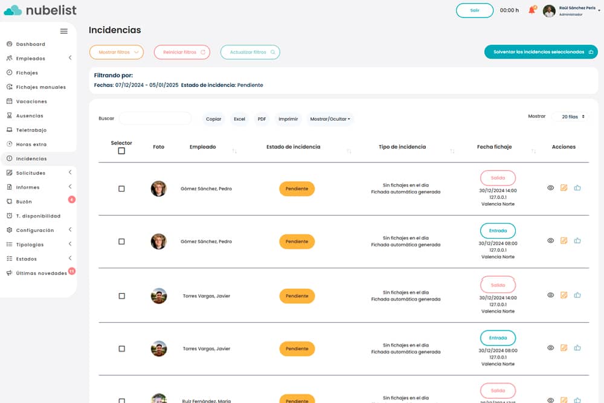Click the Buscar search input field
604x403 pixels.
point(155,118)
